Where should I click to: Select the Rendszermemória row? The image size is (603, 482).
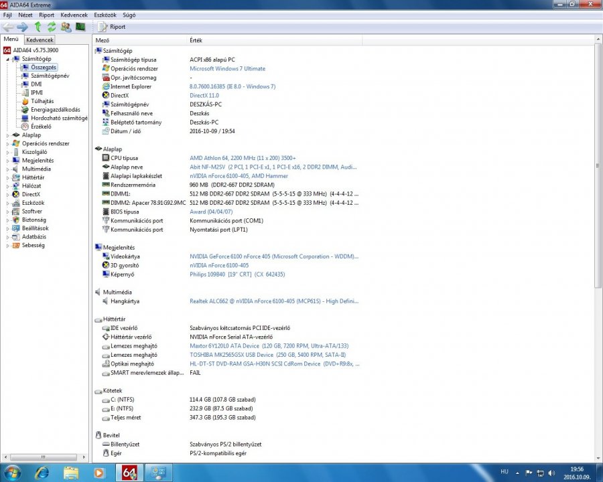pyautogui.click(x=227, y=185)
